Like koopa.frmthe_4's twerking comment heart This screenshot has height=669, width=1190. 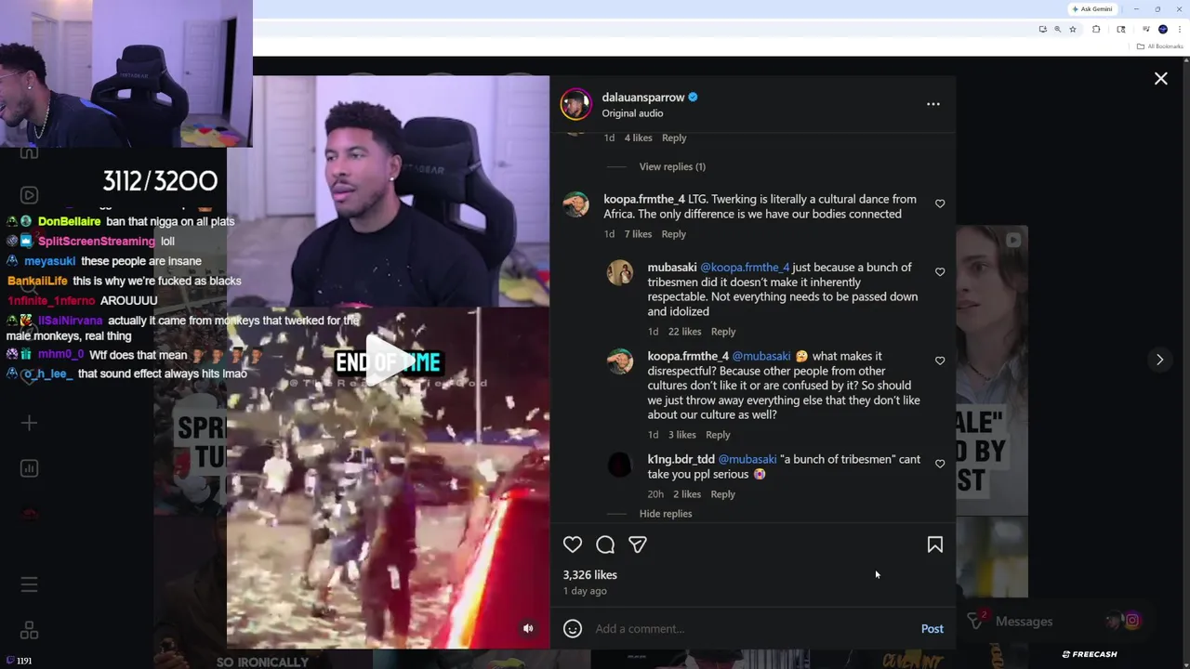[x=940, y=203]
